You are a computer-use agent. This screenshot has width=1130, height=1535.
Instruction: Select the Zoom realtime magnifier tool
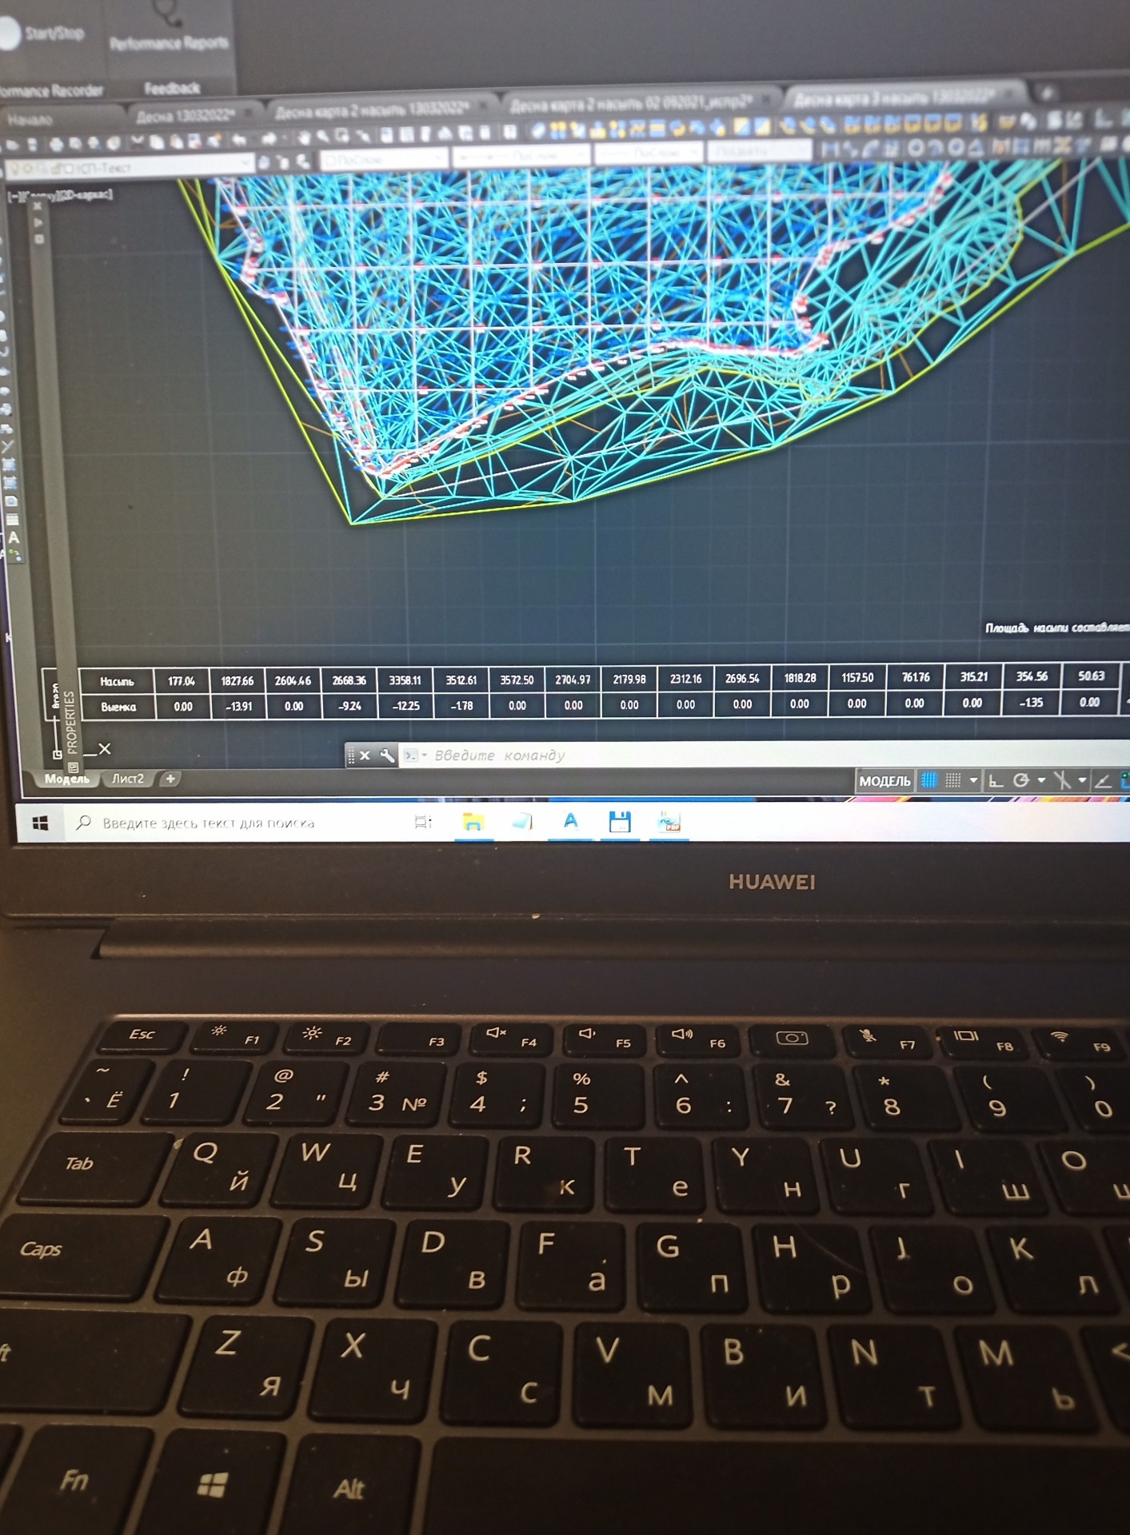pyautogui.click(x=325, y=137)
